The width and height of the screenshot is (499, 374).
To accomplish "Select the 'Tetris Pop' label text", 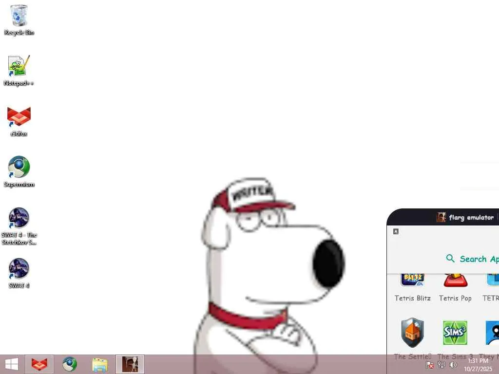I will pos(455,299).
